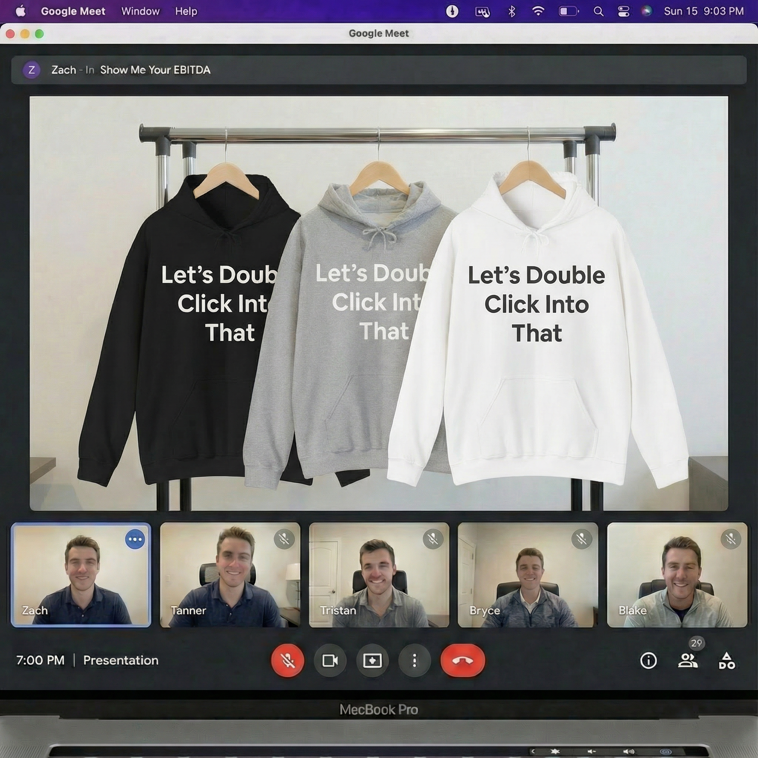Open the more options three-dot button
Viewport: 758px width, 758px height.
[414, 661]
